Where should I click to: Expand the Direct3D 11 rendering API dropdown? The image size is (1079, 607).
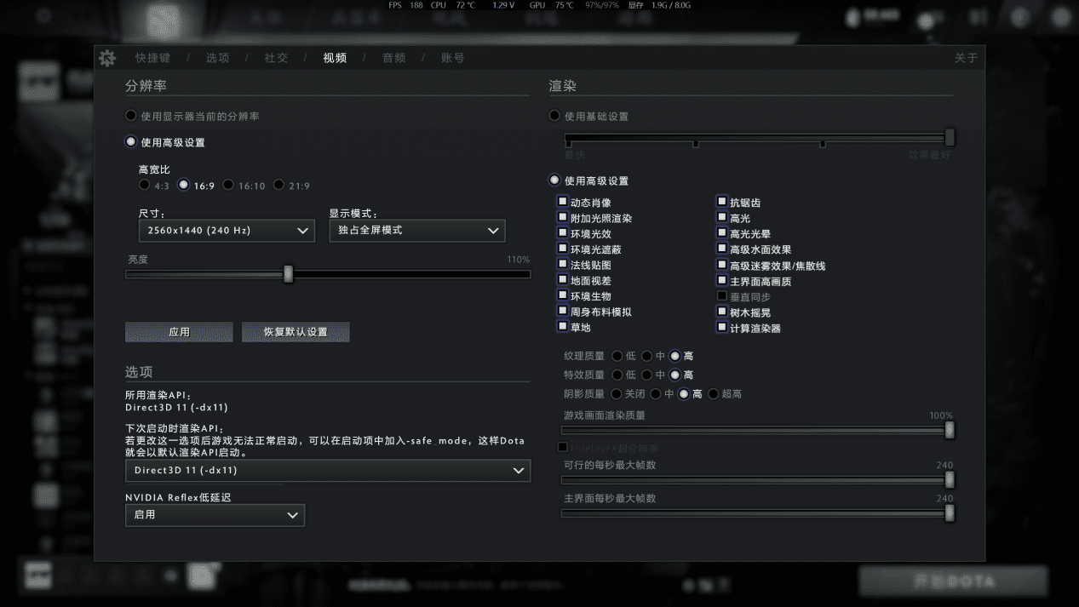click(327, 470)
